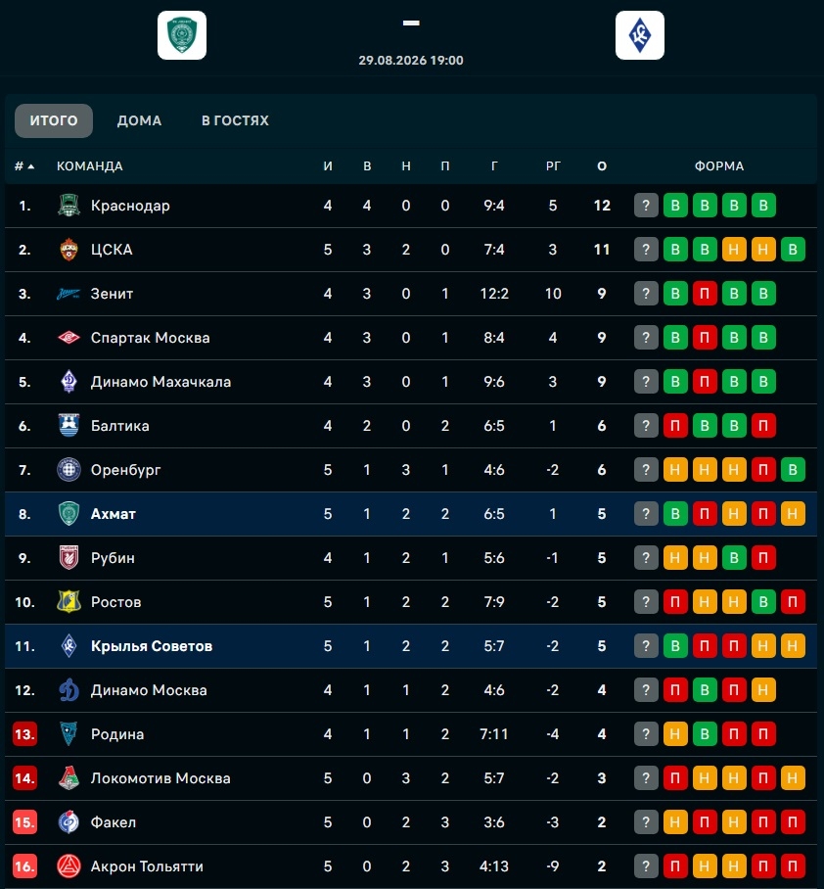The image size is (824, 889).
Task: Sort standings by the О points column
Action: coord(602,166)
